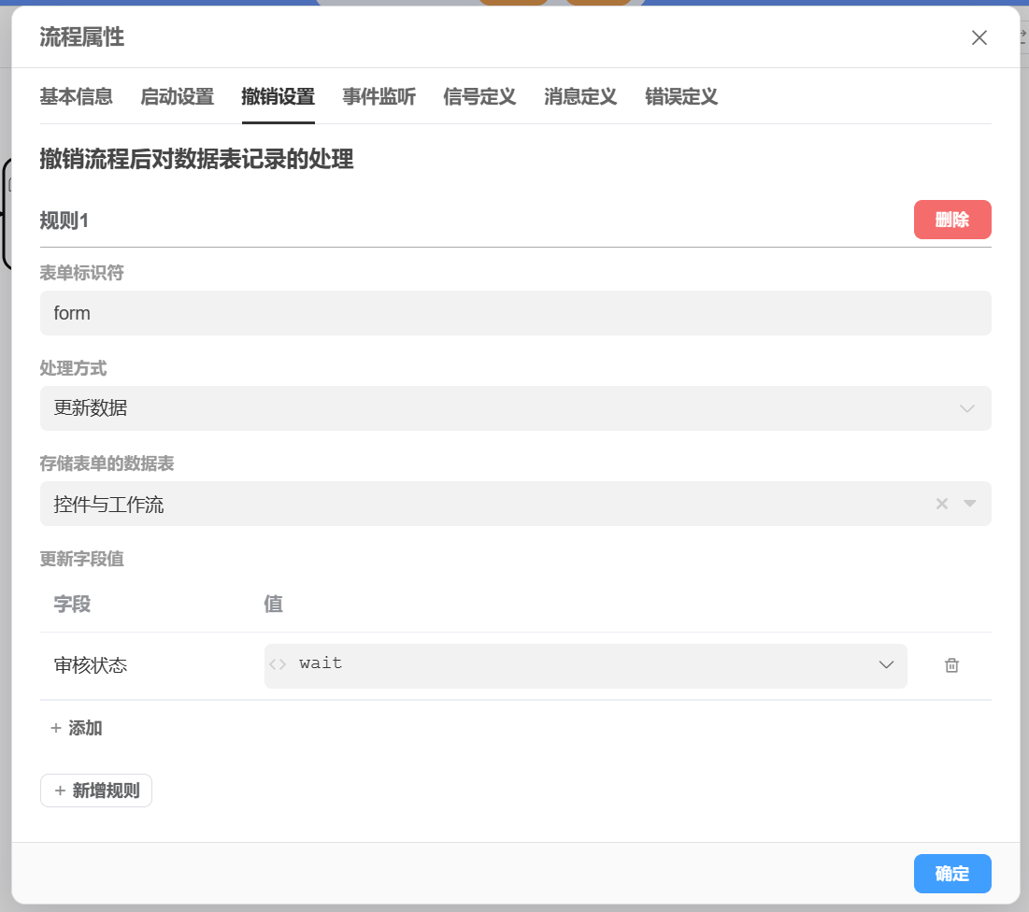Open the 处理方式 dropdown
This screenshot has height=912, width=1029.
515,408
